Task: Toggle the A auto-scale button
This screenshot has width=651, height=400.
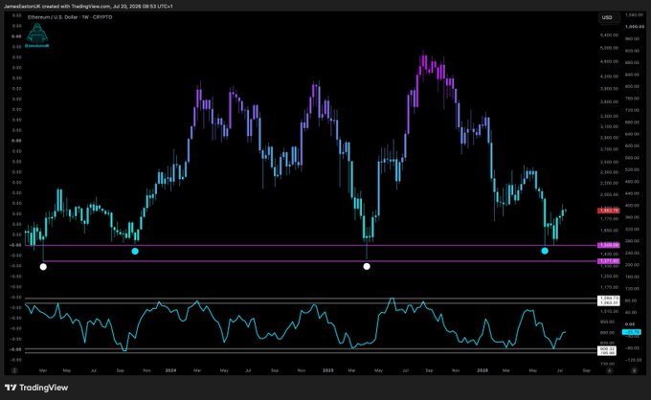Action: tap(610, 370)
